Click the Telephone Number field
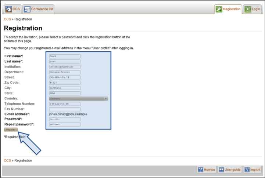Screen dimensions: 265x178 coord(64,104)
